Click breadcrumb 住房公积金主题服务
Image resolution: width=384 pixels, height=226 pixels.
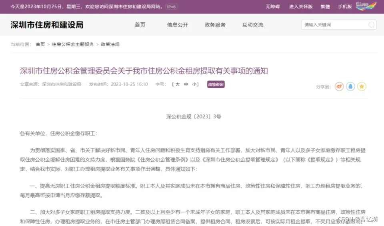(x=73, y=44)
